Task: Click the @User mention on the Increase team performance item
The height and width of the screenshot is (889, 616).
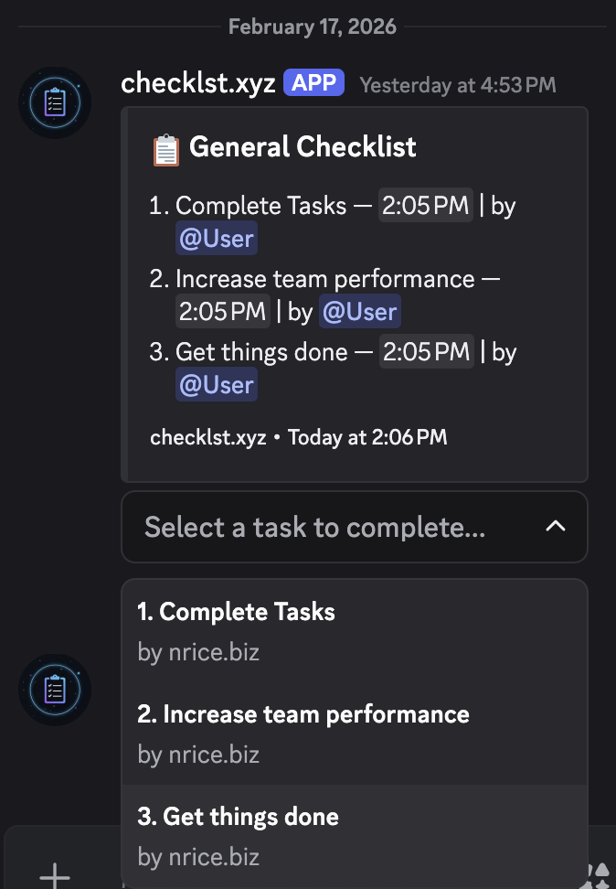Action: click(x=360, y=312)
